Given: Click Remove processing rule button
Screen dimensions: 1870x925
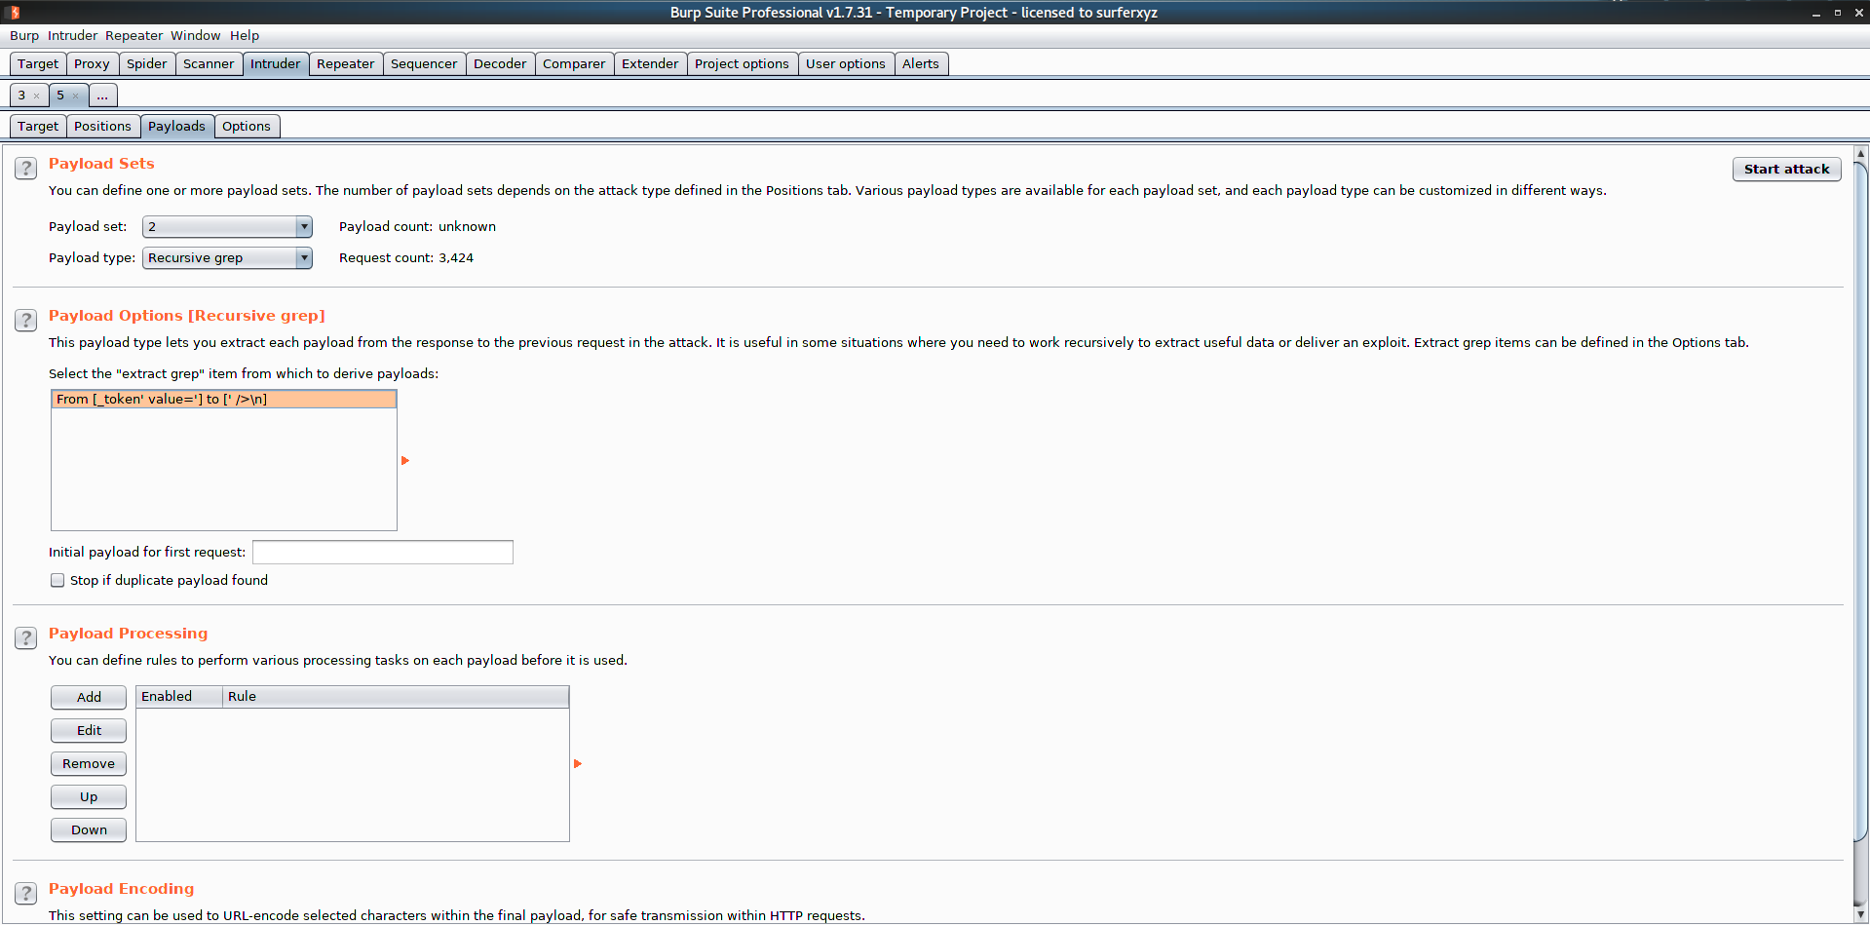Looking at the screenshot, I should tap(89, 763).
